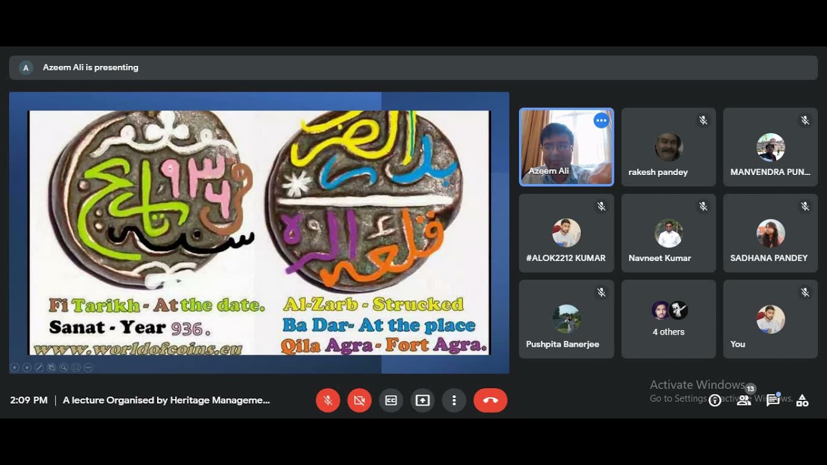Click 'Sanat - Year 936.' slide text
Image resolution: width=827 pixels, height=465 pixels.
coord(130,328)
